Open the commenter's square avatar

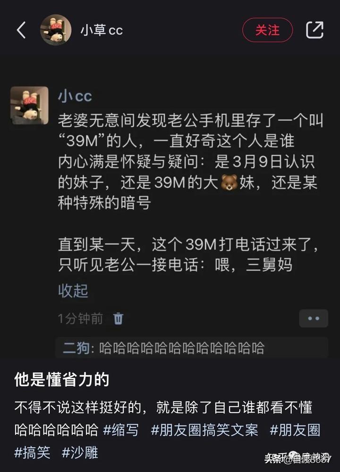tap(30, 105)
